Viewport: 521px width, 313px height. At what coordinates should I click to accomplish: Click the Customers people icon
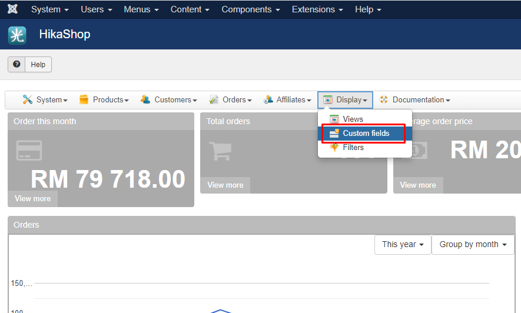(x=145, y=99)
